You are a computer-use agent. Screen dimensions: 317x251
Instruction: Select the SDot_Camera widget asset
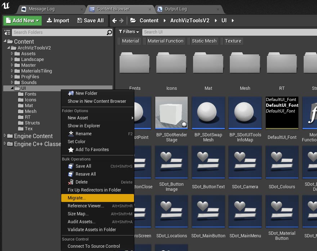point(245,162)
